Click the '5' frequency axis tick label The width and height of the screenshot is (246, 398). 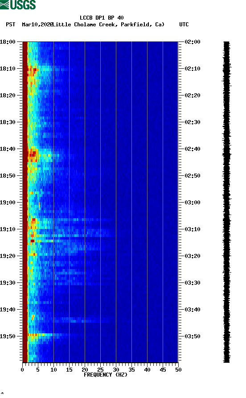[38, 370]
